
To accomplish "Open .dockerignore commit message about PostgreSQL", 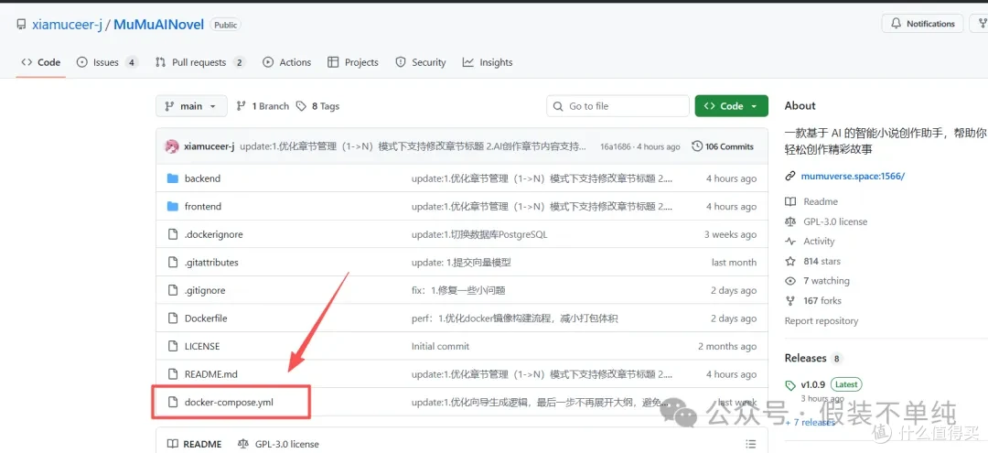I will 479,234.
